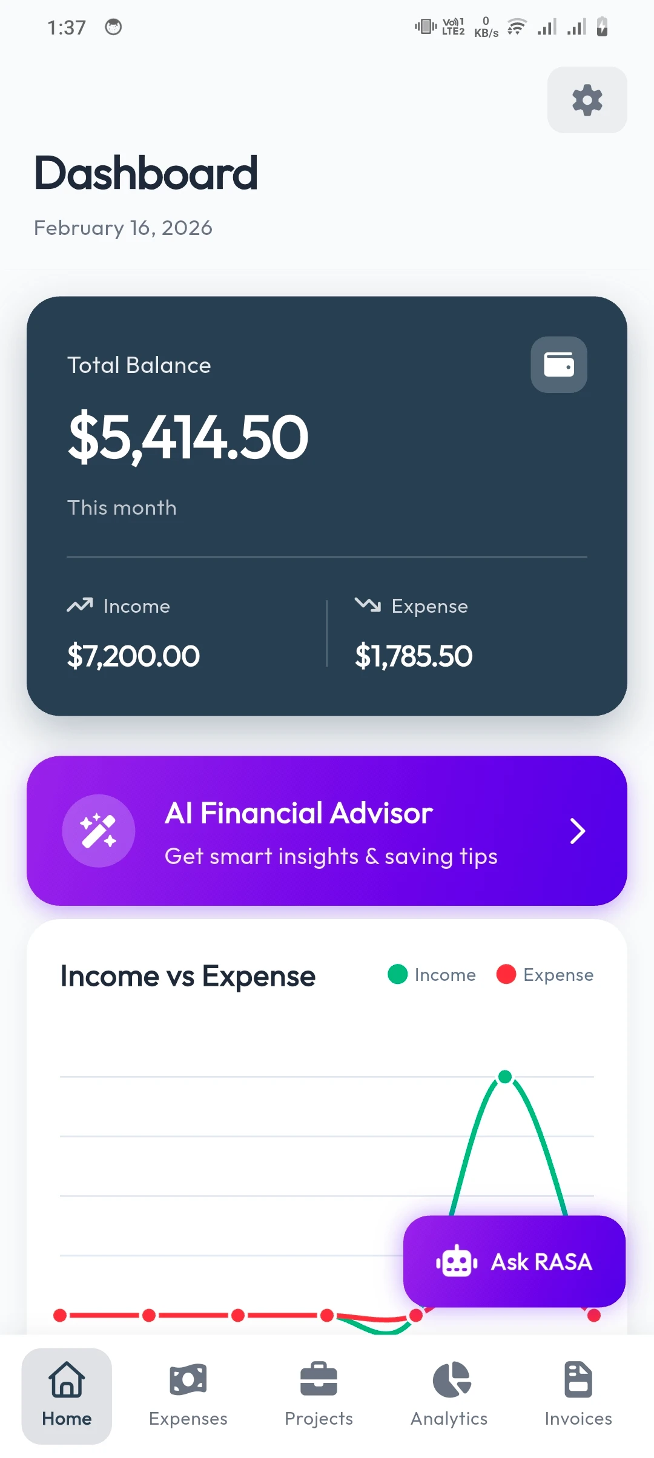Open AI Financial Advisor banner title
Screen dimensions: 654x1458
pos(299,813)
